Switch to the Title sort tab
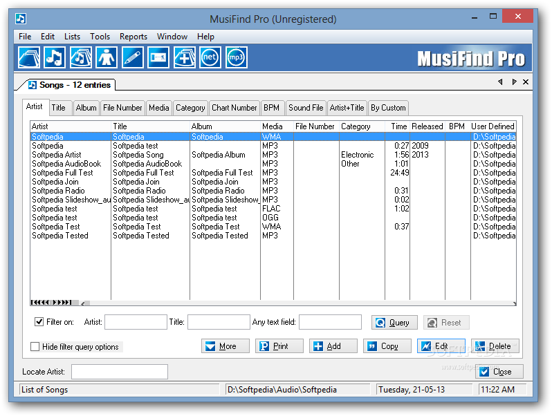The width and height of the screenshot is (552, 416). click(x=60, y=108)
